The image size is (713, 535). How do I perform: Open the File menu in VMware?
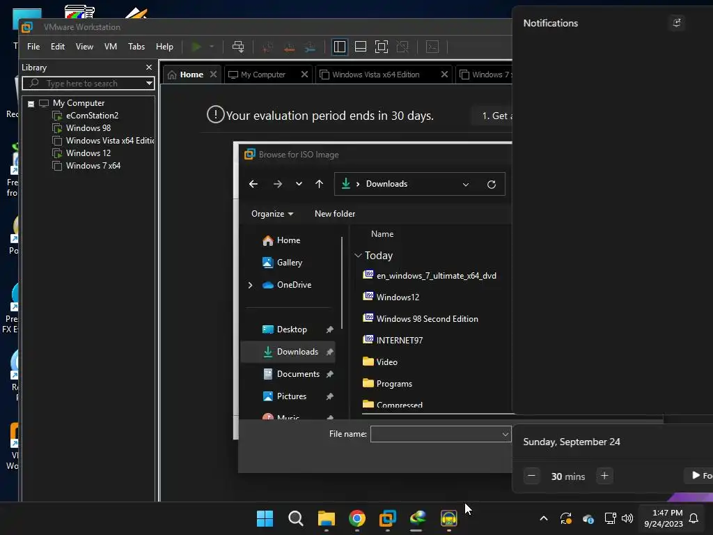pos(33,47)
